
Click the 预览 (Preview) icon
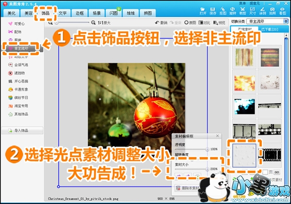[219, 23]
